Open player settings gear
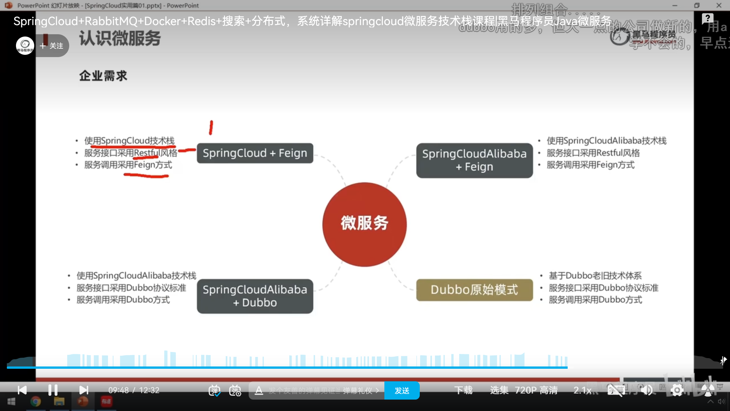Viewport: 730px width, 411px height. click(x=677, y=390)
